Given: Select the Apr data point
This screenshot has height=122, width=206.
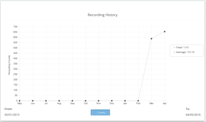Looking at the screenshot, I should (x=165, y=32).
